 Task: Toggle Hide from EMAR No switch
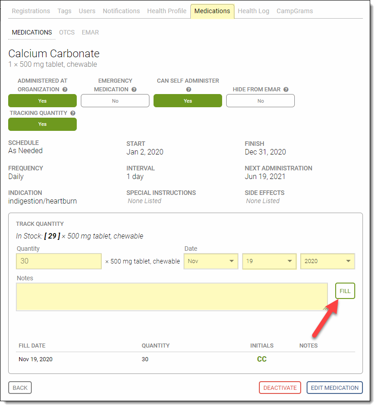(260, 101)
